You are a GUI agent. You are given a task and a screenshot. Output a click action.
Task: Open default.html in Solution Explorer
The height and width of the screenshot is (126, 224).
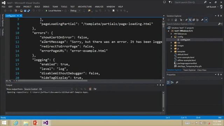(183, 55)
